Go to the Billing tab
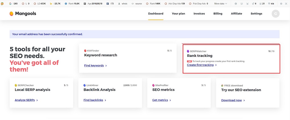 point(218,14)
